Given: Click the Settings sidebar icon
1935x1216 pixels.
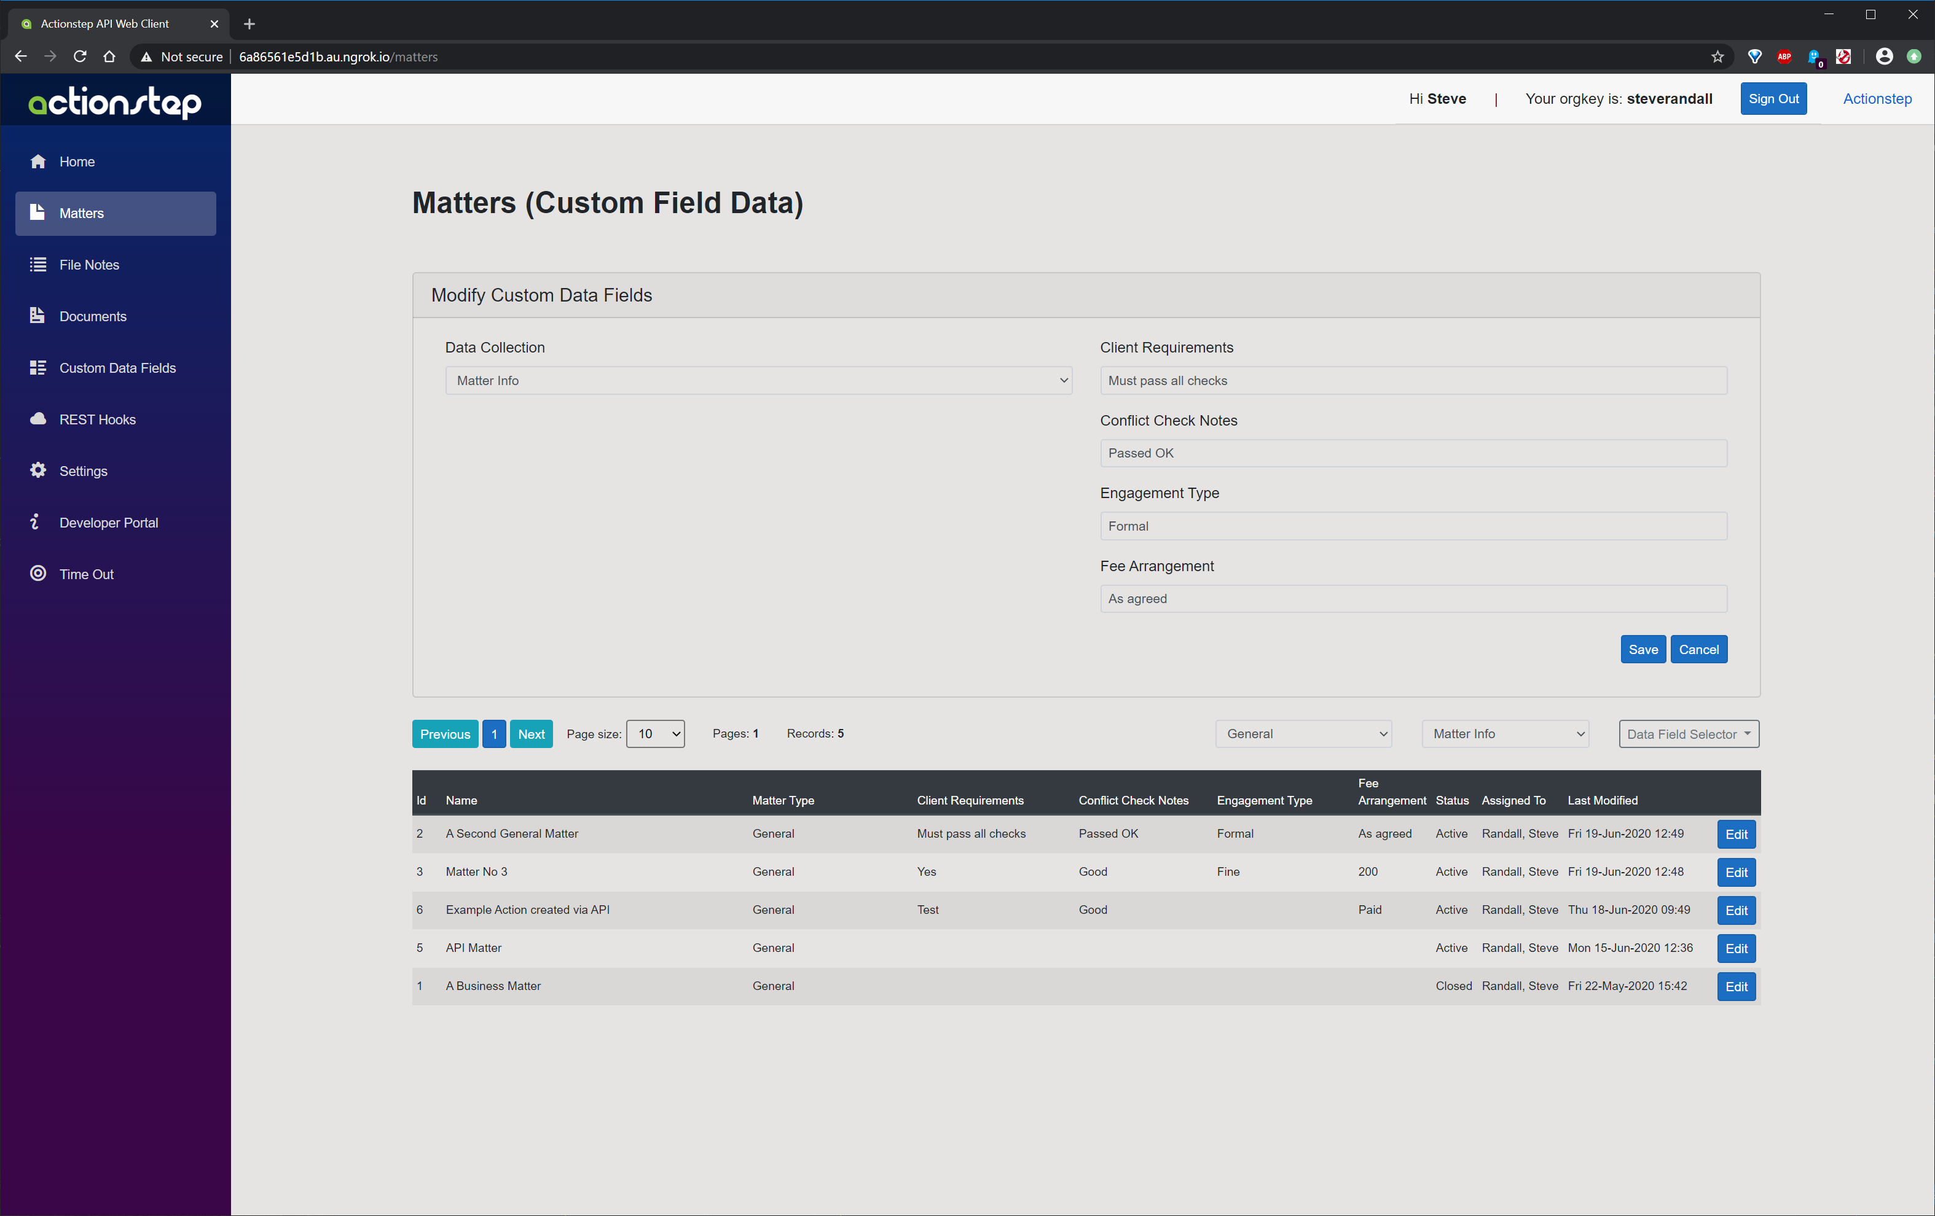Looking at the screenshot, I should [x=38, y=470].
